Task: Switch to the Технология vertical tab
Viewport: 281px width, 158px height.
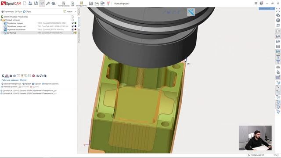Action: tap(79, 22)
